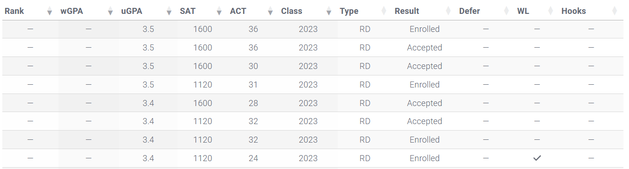Click the Hooks column sort icon

614,11
